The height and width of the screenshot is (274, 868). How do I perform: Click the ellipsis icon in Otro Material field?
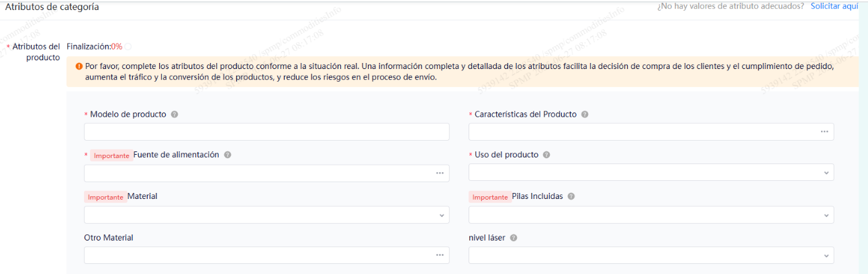440,255
